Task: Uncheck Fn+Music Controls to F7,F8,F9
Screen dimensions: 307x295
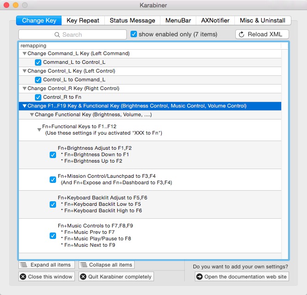Action: pyautogui.click(x=53, y=235)
